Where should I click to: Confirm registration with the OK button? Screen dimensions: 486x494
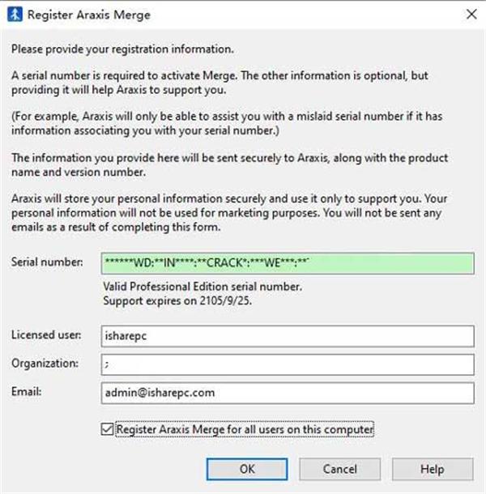(247, 469)
